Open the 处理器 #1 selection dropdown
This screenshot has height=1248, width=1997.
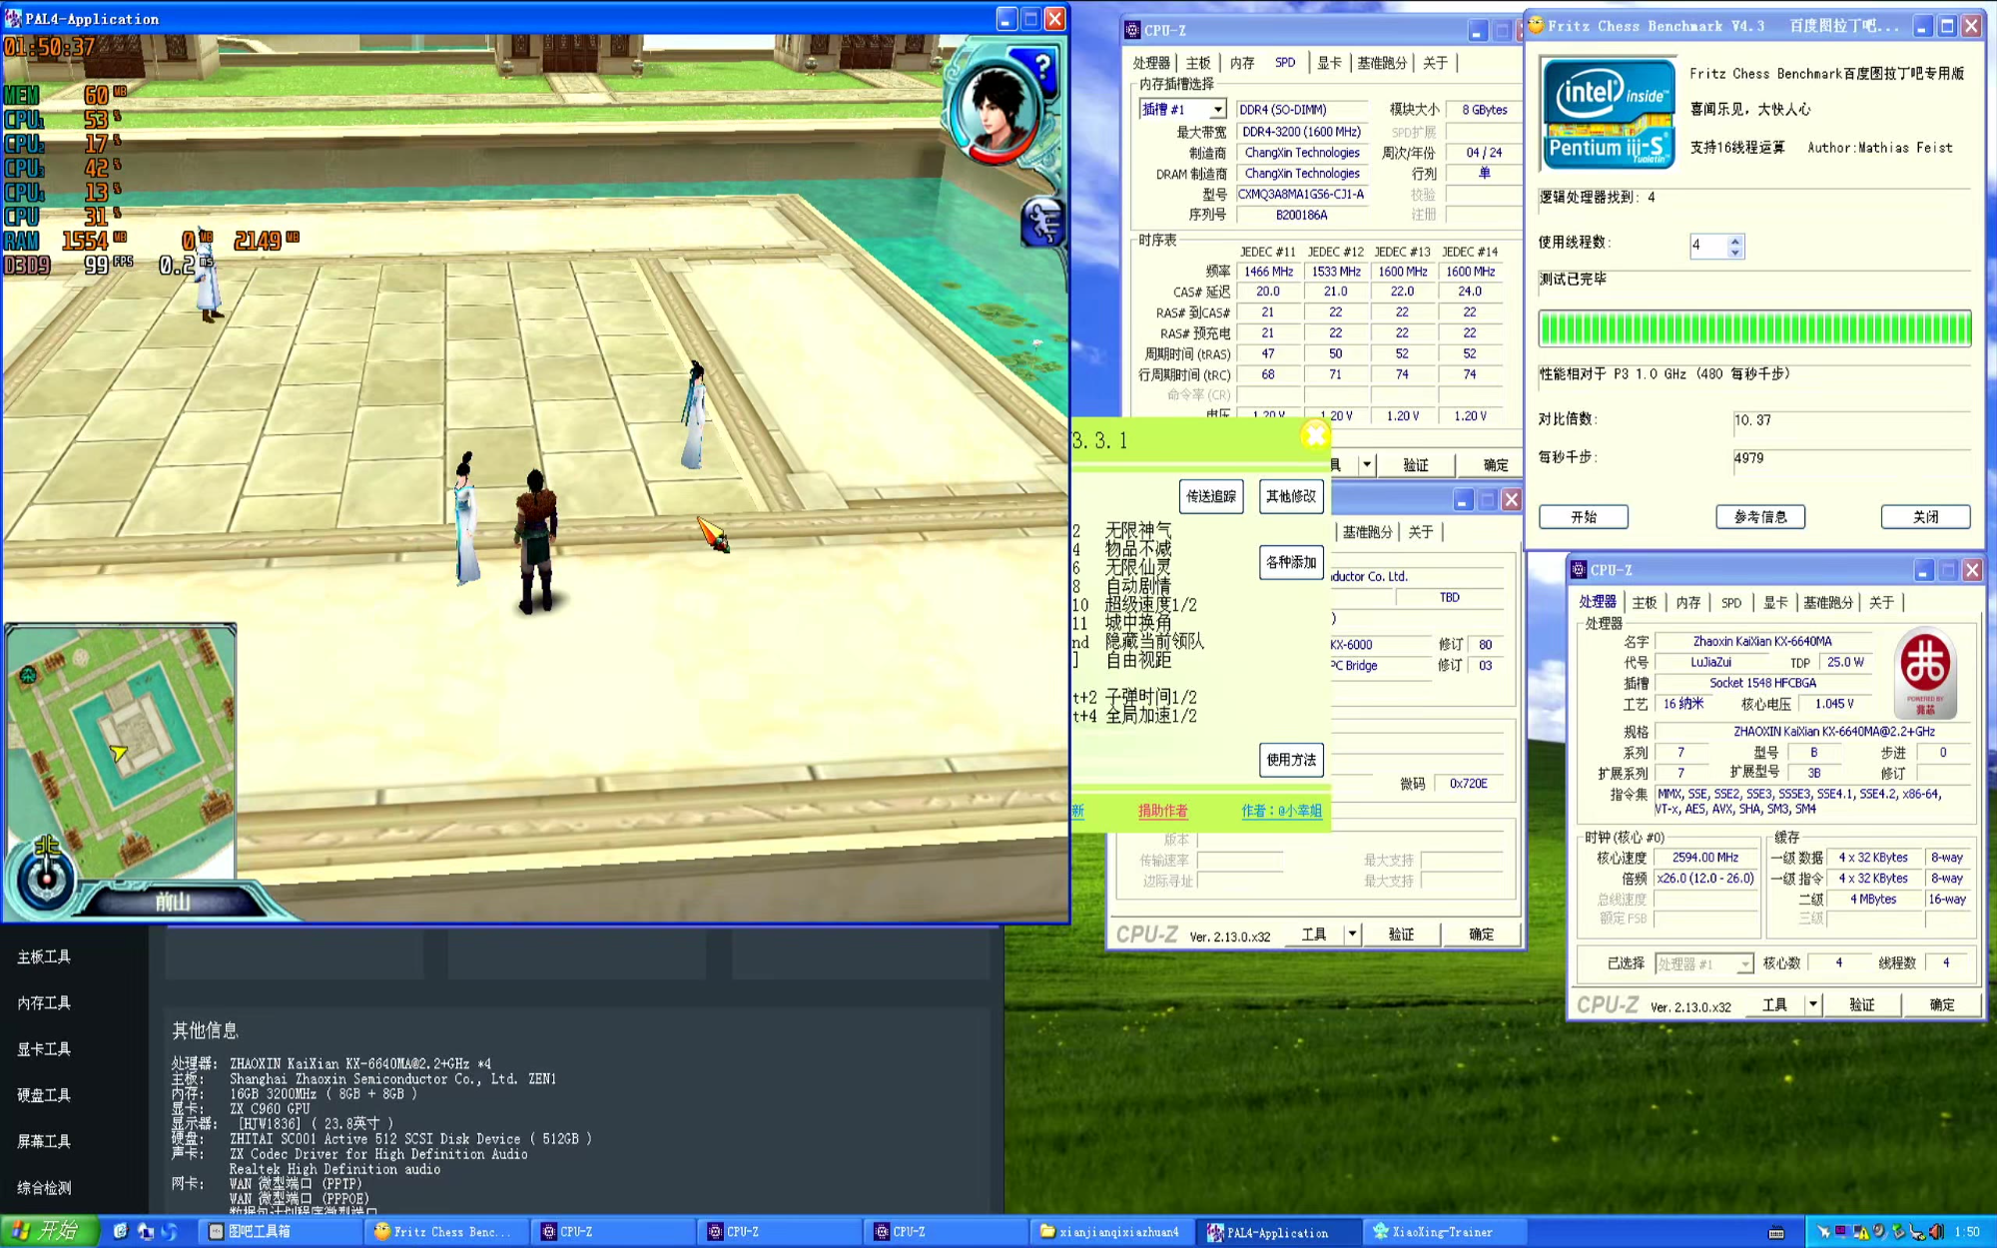pos(1743,964)
